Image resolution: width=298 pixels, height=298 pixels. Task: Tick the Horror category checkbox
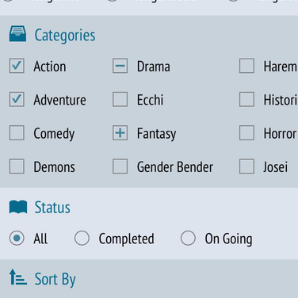click(x=246, y=132)
